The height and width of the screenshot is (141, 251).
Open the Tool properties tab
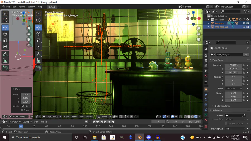[206, 49]
